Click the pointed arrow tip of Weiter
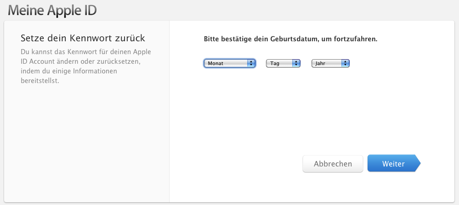Viewport: 459px width, 205px height. (418, 163)
